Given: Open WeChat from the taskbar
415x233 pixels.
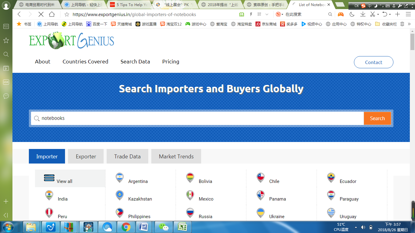Looking at the screenshot, I should [164, 227].
